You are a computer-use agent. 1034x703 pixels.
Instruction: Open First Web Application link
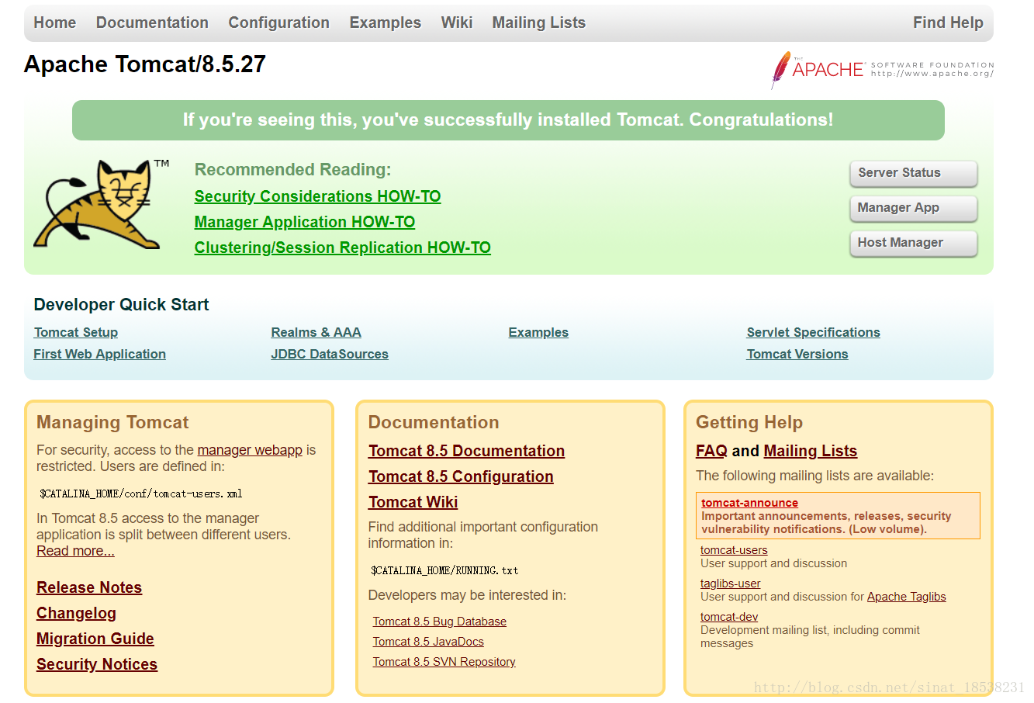(99, 354)
